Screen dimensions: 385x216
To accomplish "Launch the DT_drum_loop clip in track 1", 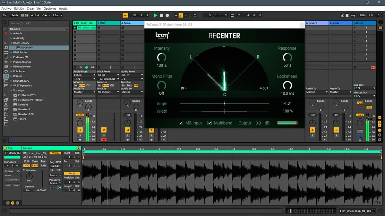I will point(75,28).
